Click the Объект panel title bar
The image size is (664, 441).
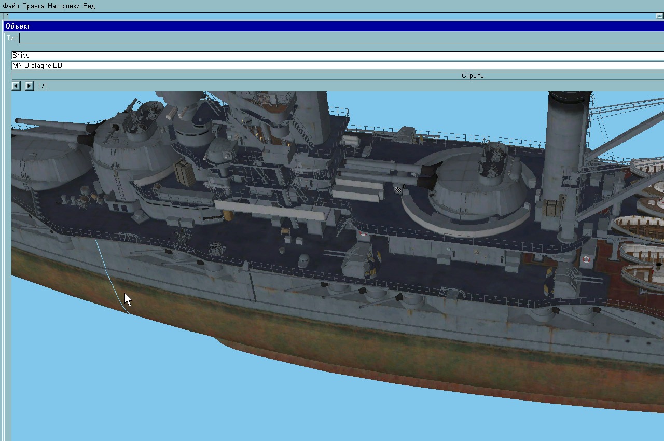coord(334,26)
